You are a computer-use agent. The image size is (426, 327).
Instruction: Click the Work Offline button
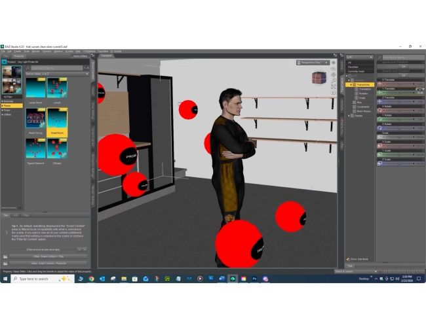coord(80,56)
